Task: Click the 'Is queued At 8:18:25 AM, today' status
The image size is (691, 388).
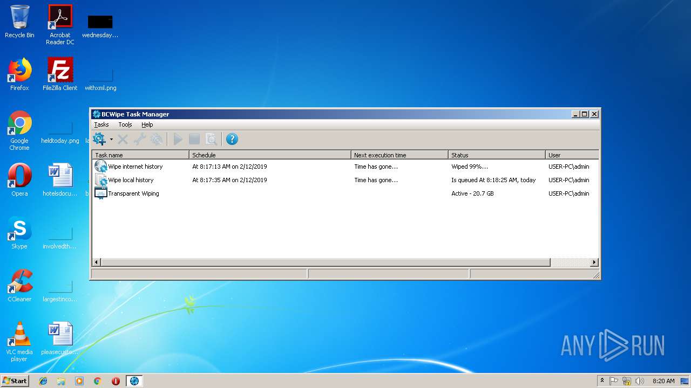Action: point(493,180)
